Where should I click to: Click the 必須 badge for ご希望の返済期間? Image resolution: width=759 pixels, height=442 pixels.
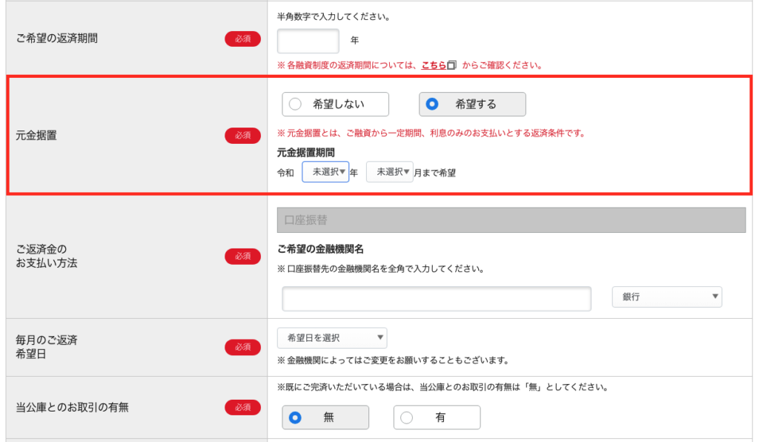(x=242, y=39)
